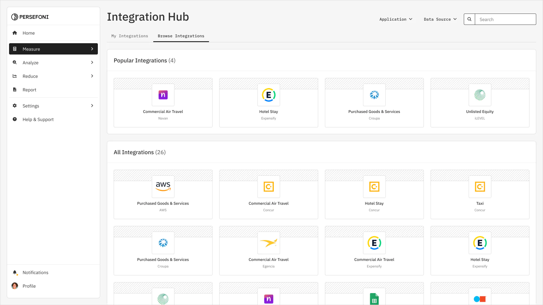Switch to the My Integrations tab

tap(130, 36)
